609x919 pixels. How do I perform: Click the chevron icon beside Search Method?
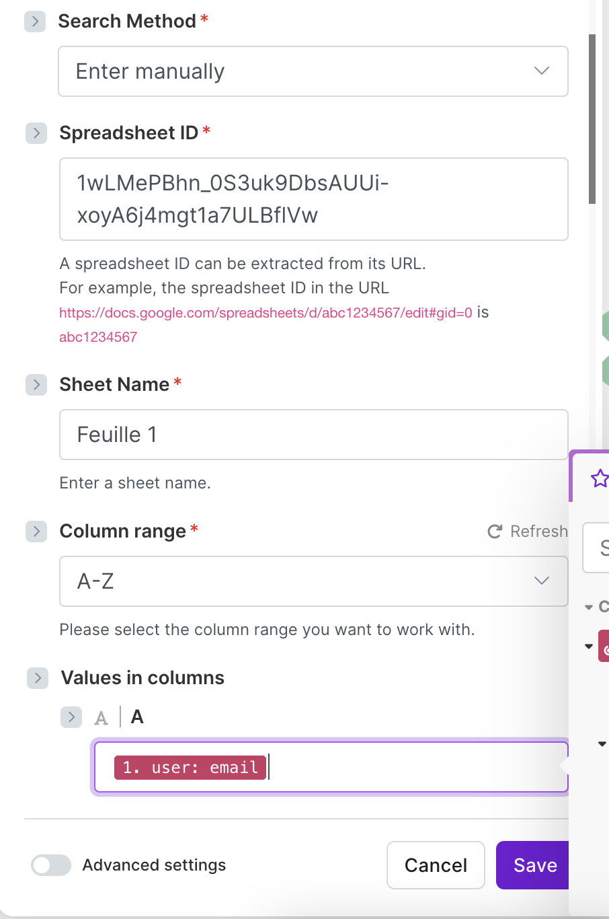click(x=34, y=22)
